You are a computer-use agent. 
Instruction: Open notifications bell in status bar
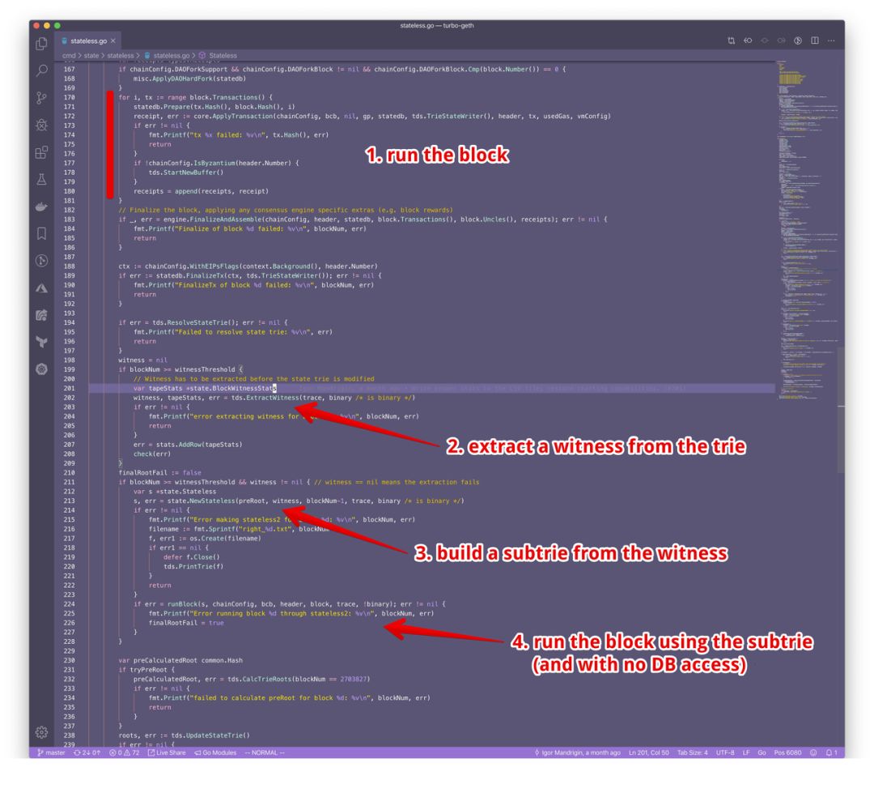pyautogui.click(x=831, y=752)
